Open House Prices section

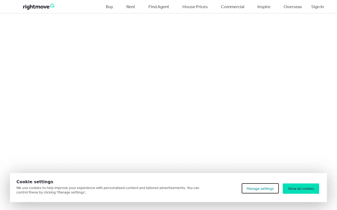coord(195,7)
